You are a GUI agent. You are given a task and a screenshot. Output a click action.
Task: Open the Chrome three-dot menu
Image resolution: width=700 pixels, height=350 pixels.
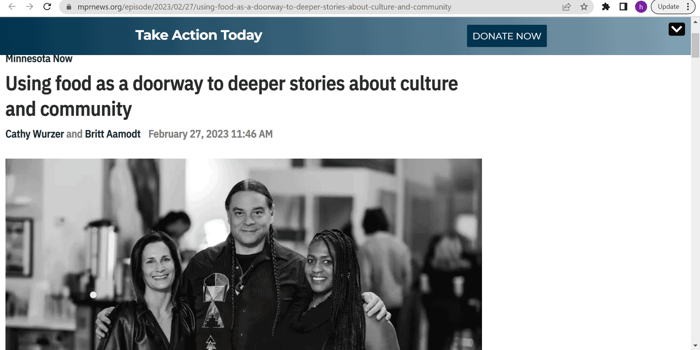(x=688, y=7)
